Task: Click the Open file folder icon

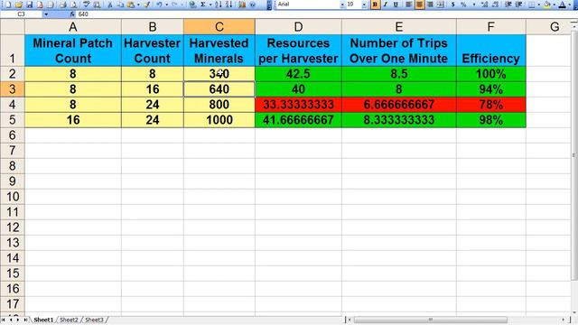Action: [x=18, y=5]
